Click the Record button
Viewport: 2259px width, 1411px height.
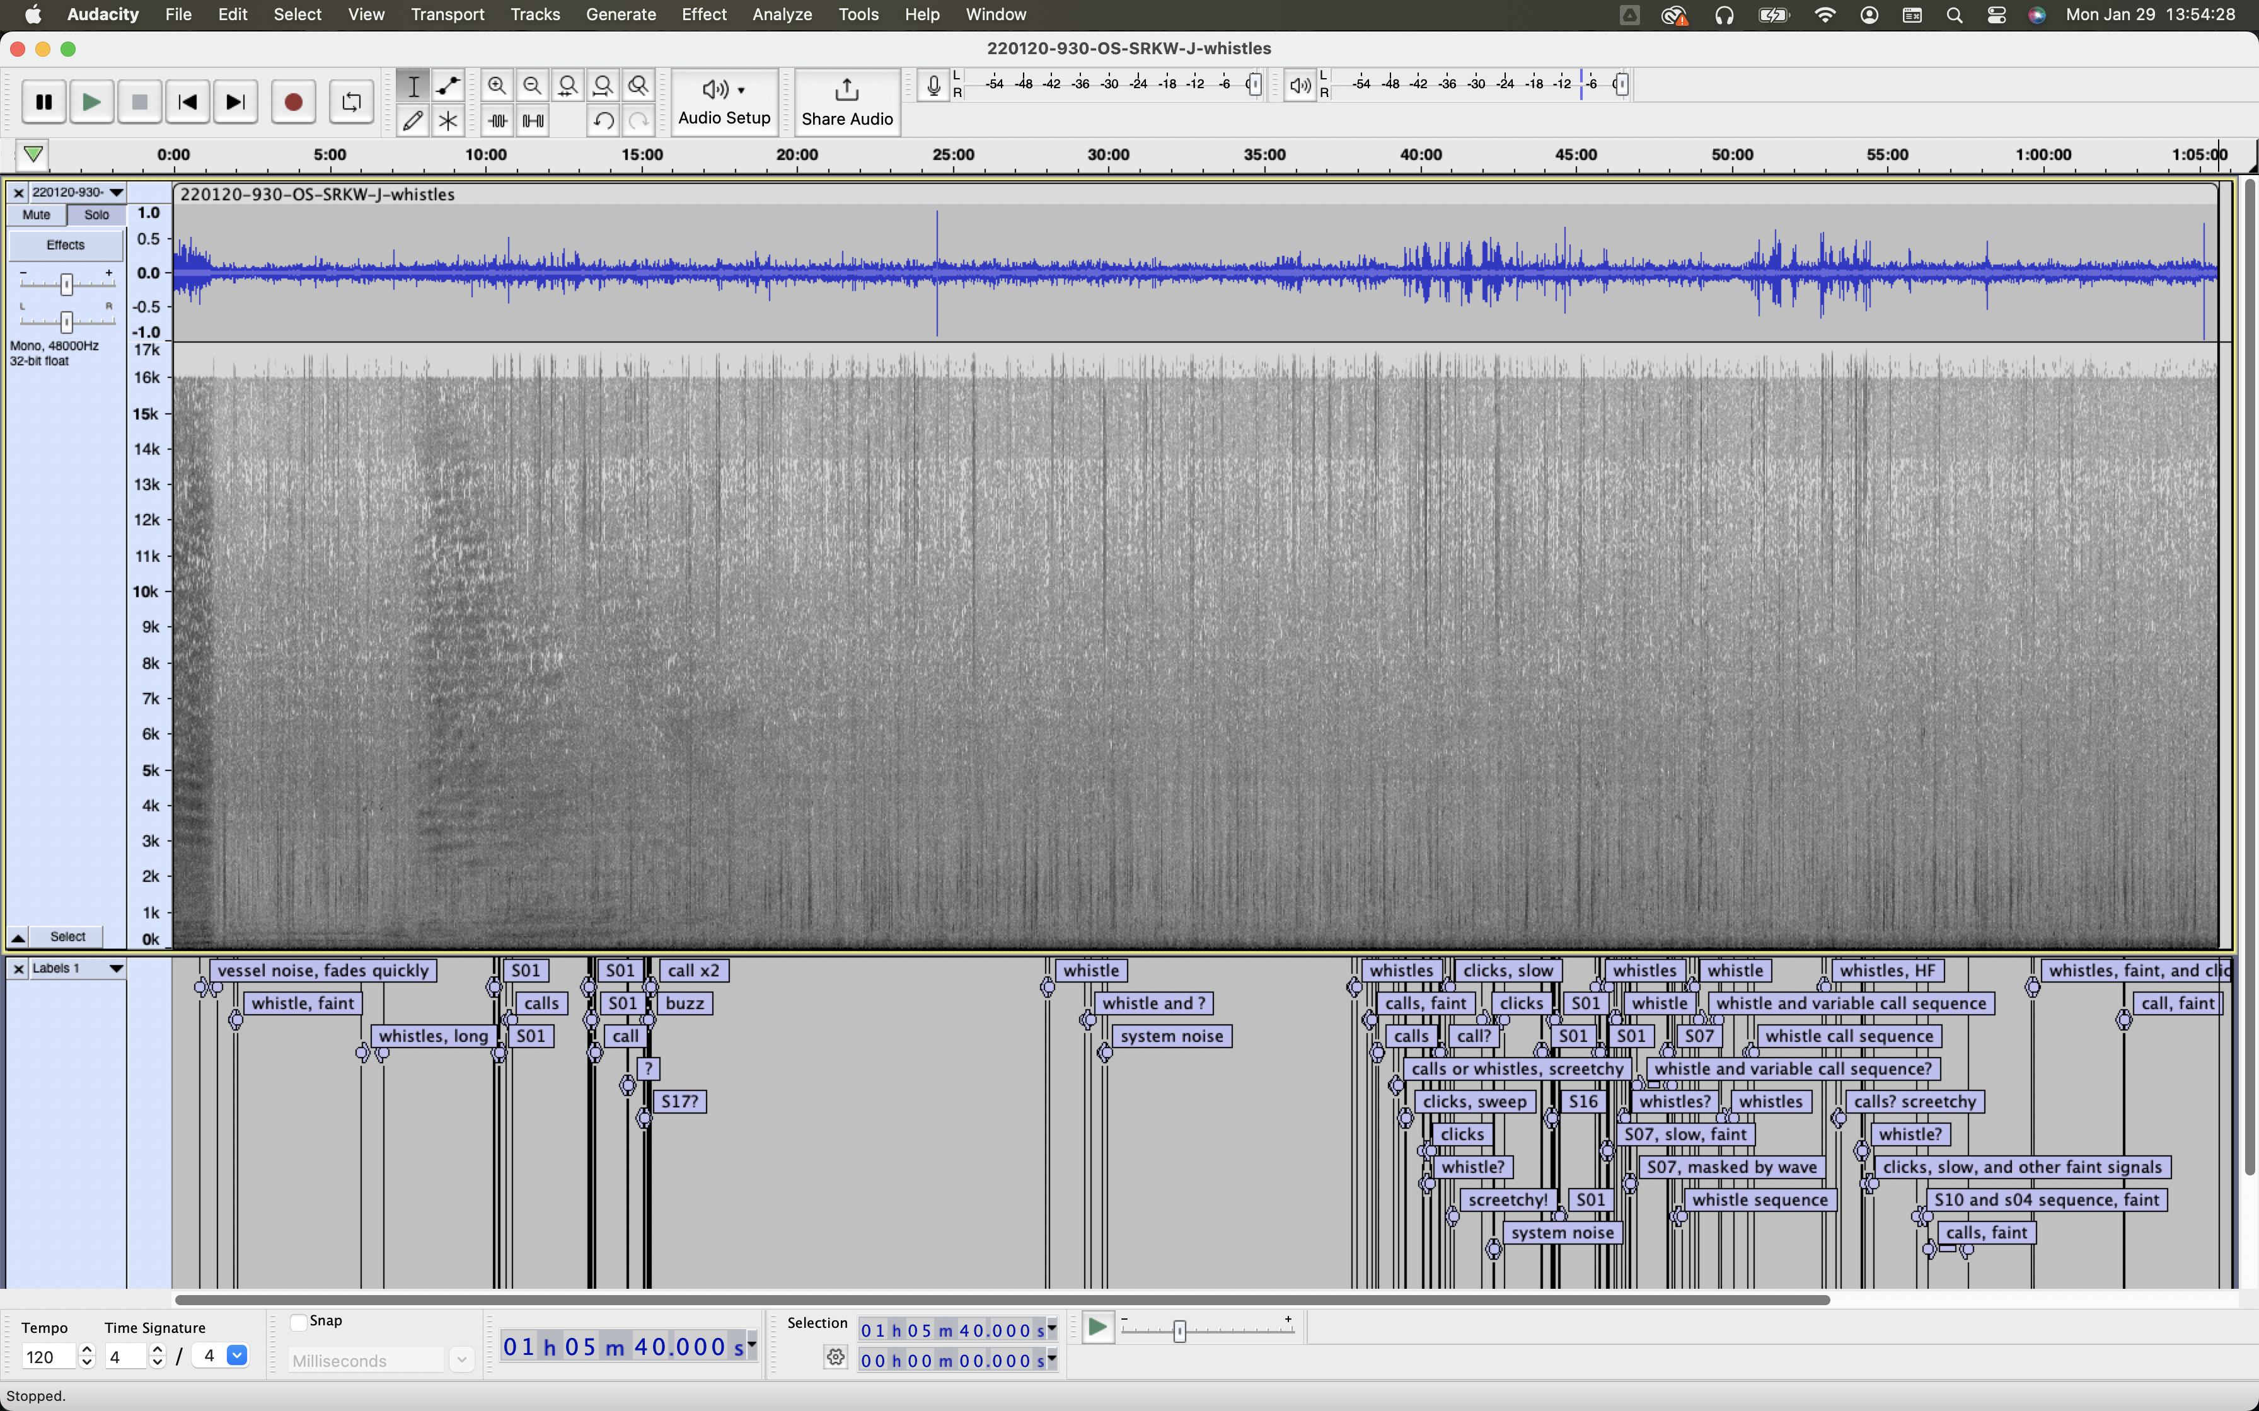293,103
